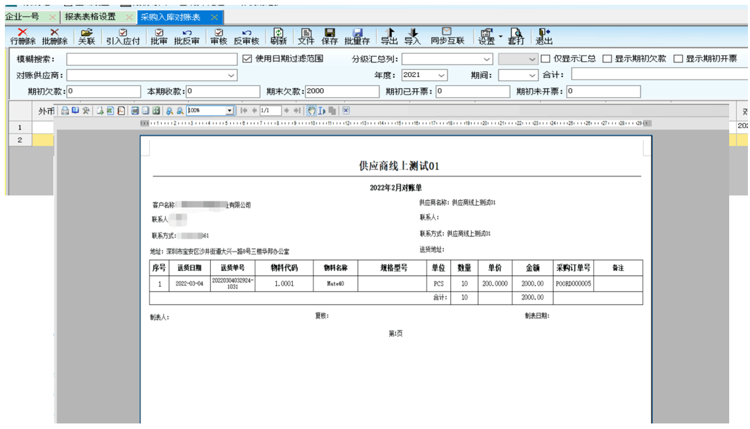Switch to the 企业一号 tab

point(22,17)
